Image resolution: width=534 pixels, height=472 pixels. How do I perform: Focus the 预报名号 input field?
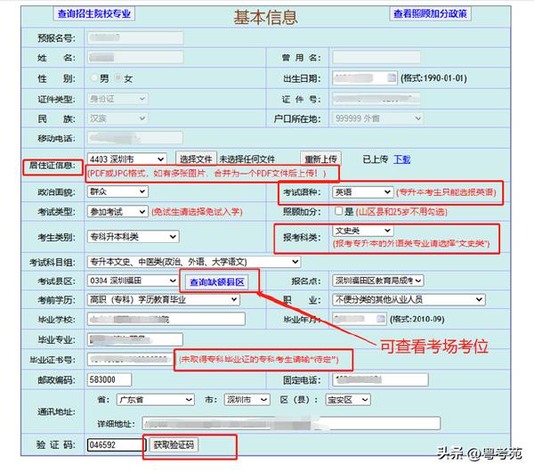pos(135,37)
